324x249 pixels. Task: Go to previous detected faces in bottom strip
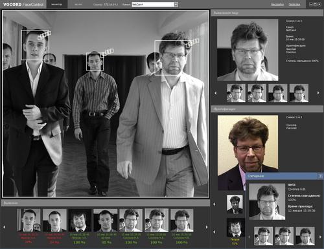coord(5,227)
